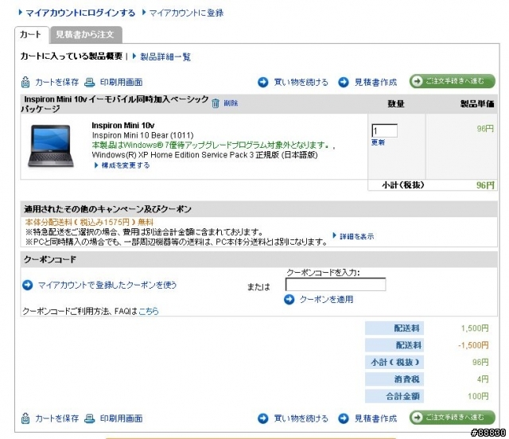Open 製品詳細一覧 link
The width and height of the screenshot is (509, 439).
[165, 56]
